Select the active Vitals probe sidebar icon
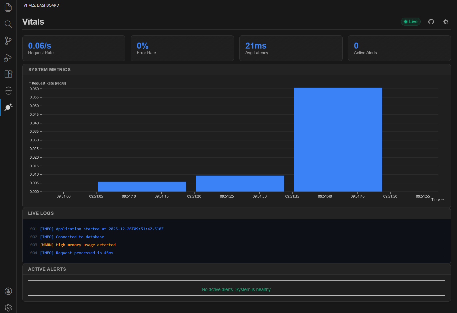Viewport: 457px width, 313px height. coord(8,107)
